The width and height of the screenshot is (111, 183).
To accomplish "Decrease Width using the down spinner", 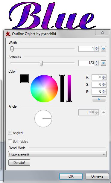I will pyautogui.click(x=96, y=50).
